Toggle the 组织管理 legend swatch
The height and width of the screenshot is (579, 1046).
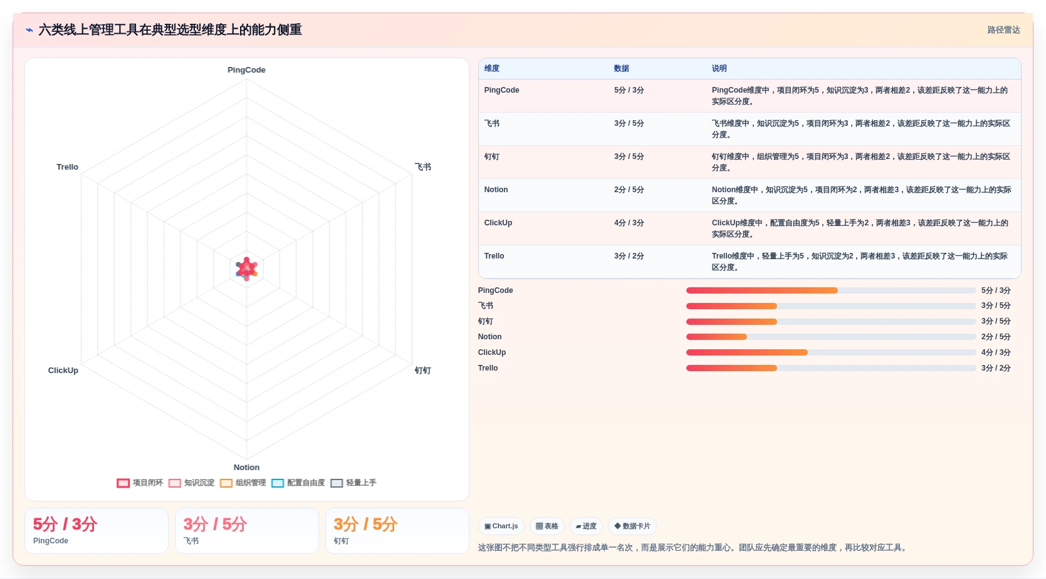pyautogui.click(x=226, y=483)
